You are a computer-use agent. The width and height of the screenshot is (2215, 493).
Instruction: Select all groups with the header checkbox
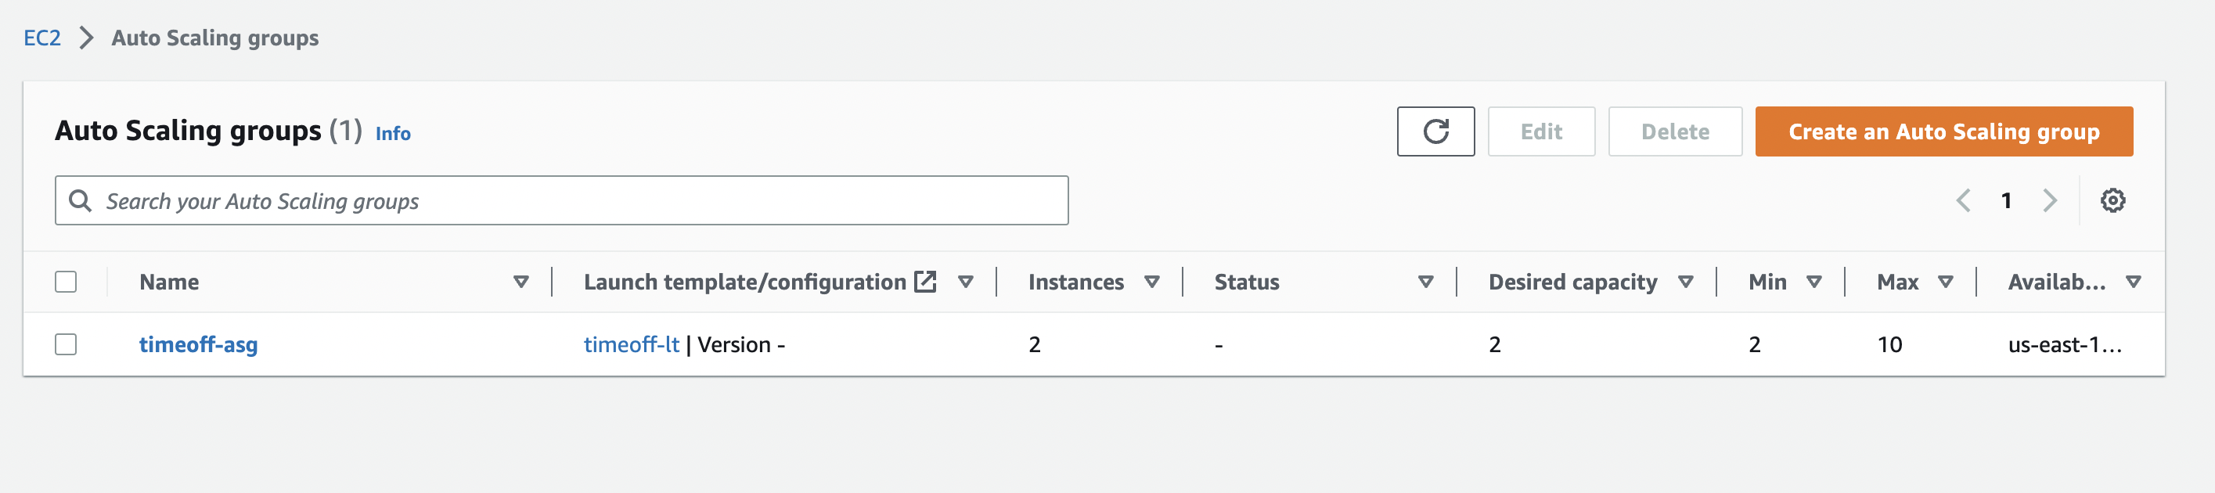[67, 280]
